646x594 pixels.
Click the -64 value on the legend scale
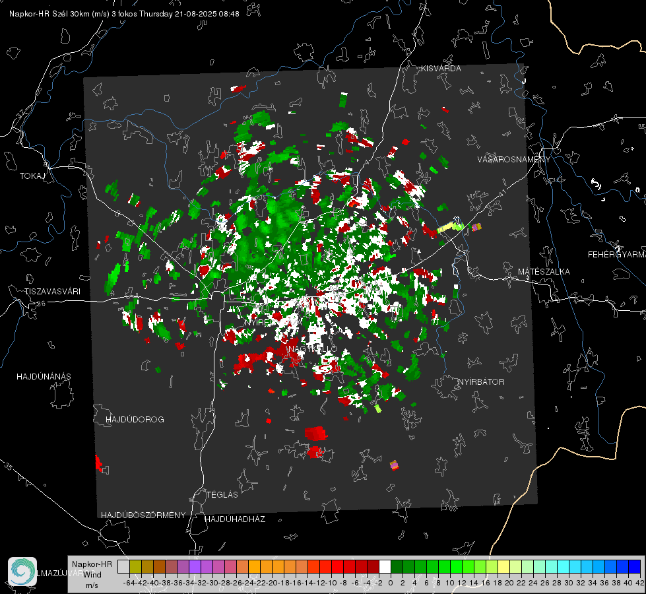[129, 583]
